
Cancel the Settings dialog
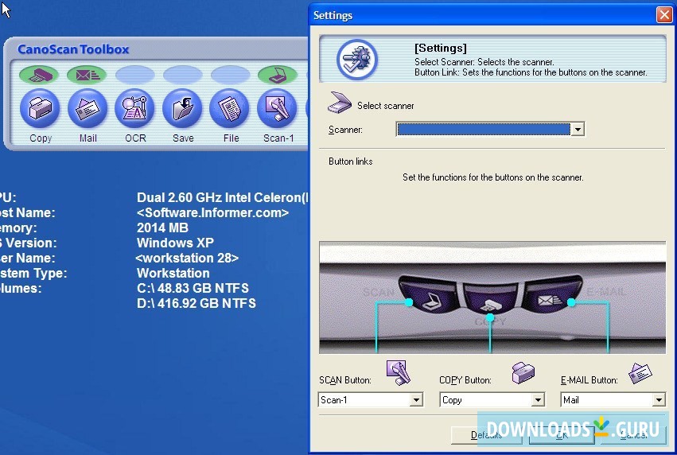633,435
